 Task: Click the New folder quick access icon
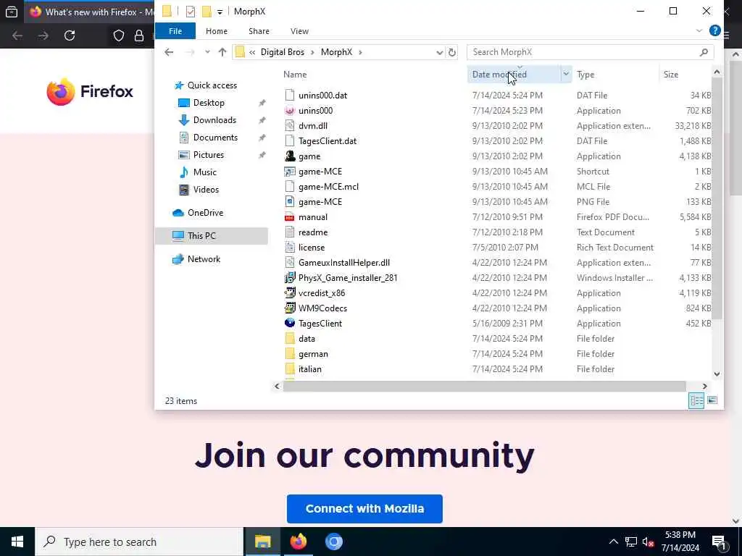click(207, 12)
